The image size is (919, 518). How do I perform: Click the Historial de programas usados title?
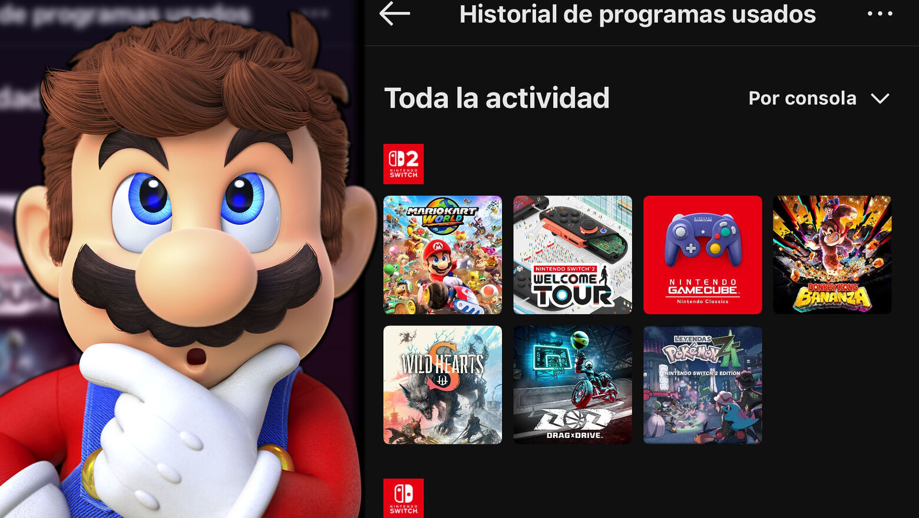(637, 14)
